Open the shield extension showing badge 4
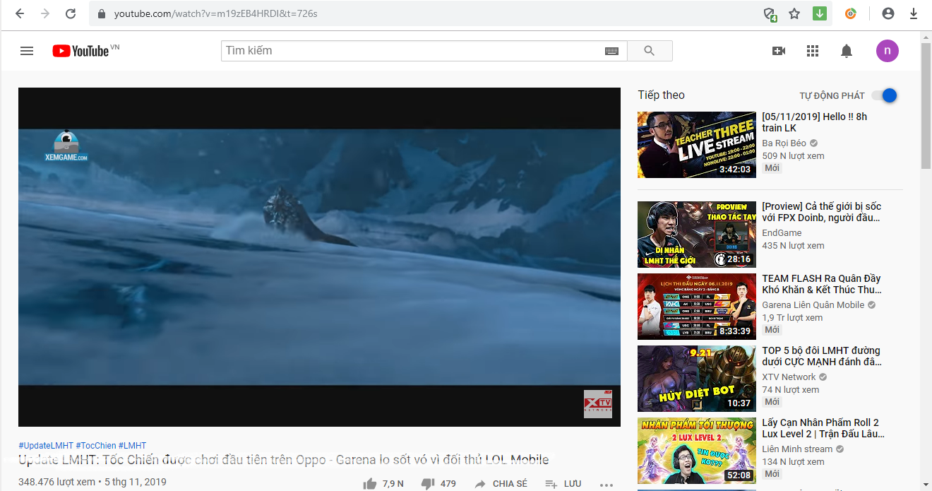932x491 pixels. point(770,14)
